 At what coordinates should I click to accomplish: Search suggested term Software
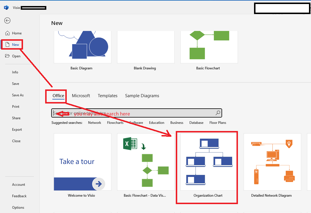pyautogui.click(x=136, y=123)
